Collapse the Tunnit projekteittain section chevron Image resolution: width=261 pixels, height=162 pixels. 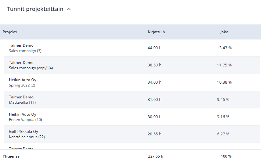click(x=69, y=9)
